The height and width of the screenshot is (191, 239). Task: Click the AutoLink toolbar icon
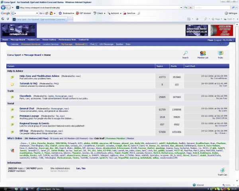click(109, 13)
